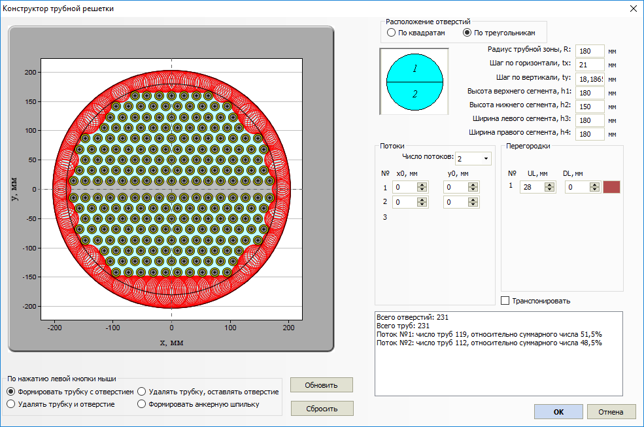Click the x0 input for flow 1

[405, 187]
